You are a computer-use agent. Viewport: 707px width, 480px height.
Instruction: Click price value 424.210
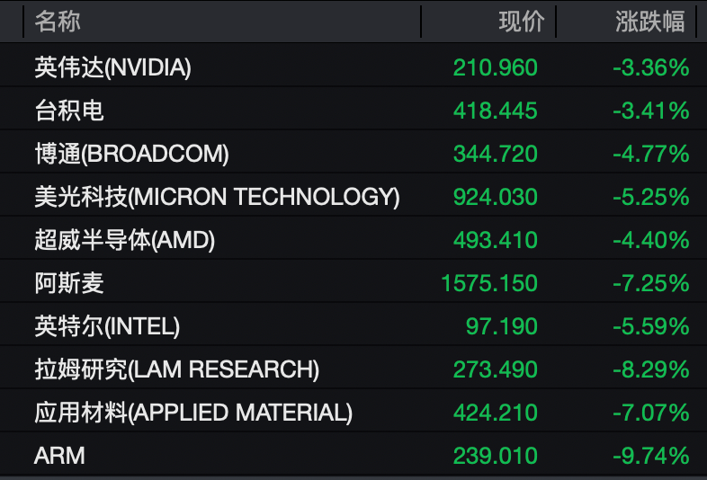click(495, 413)
